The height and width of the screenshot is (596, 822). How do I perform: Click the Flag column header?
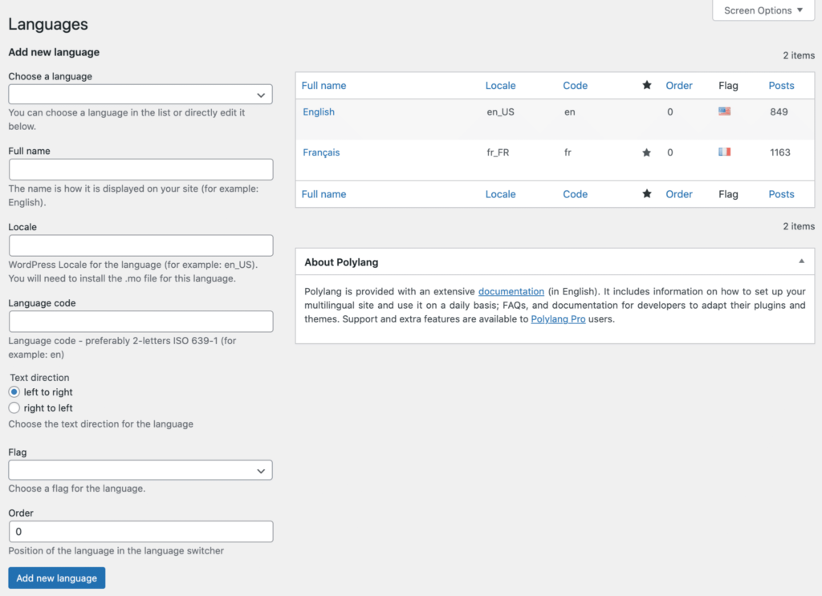point(727,85)
